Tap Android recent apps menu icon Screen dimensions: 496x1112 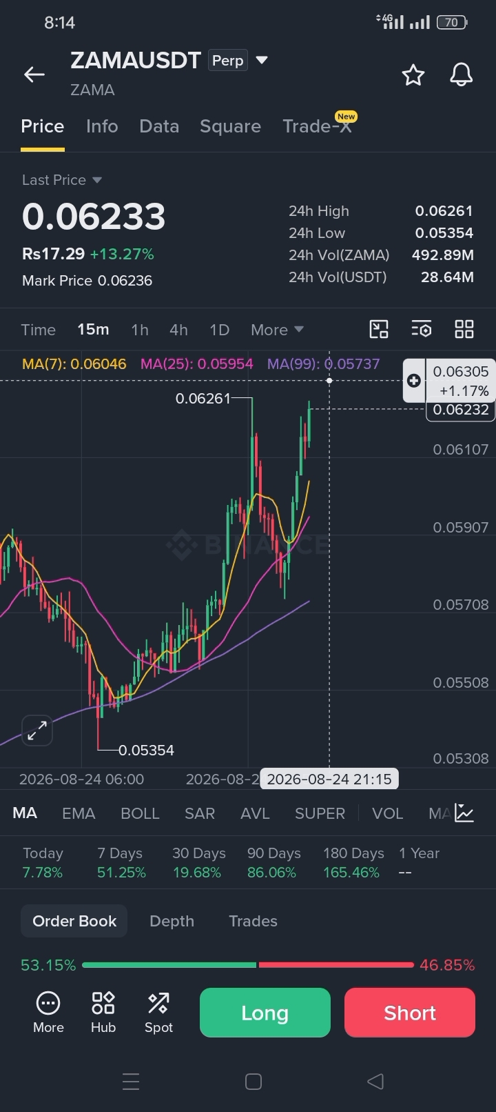click(131, 1082)
